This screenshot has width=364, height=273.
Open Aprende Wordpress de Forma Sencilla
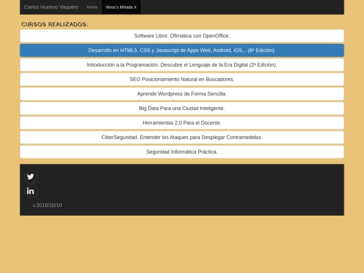point(182,94)
